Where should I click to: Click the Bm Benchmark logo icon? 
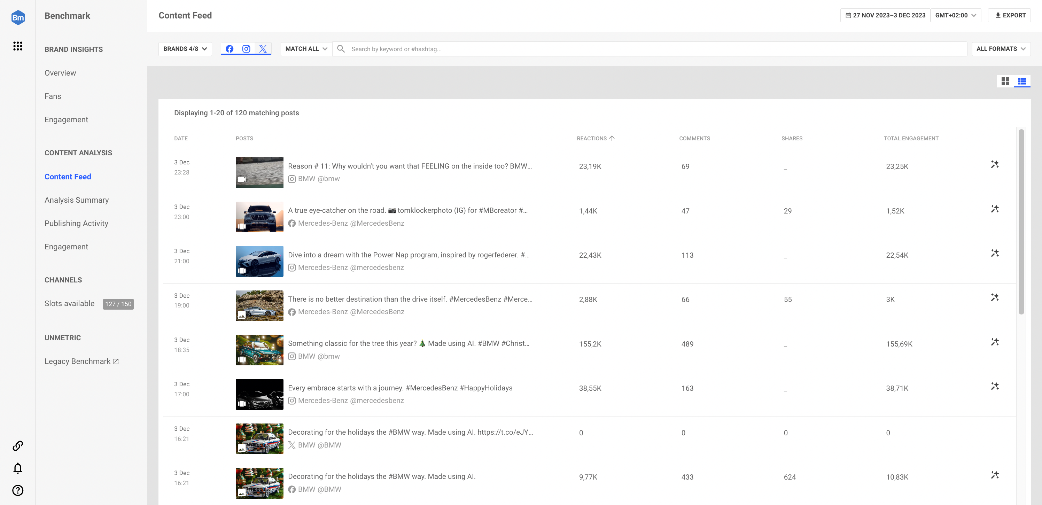pos(18,17)
